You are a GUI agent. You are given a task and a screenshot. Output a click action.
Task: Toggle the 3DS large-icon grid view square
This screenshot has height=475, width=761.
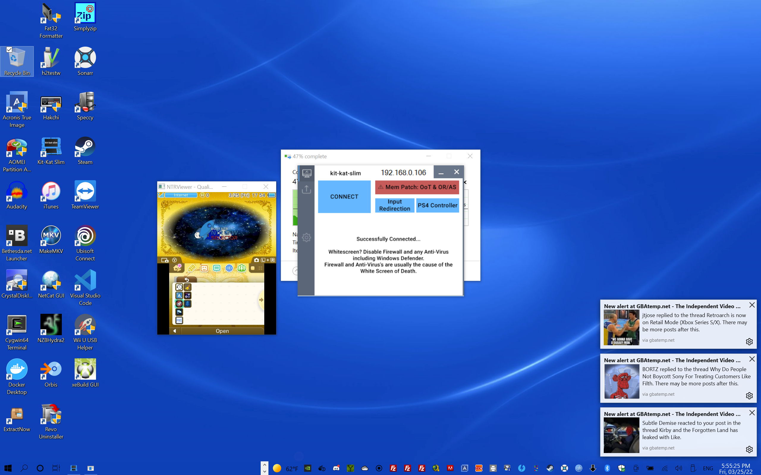pos(252,268)
